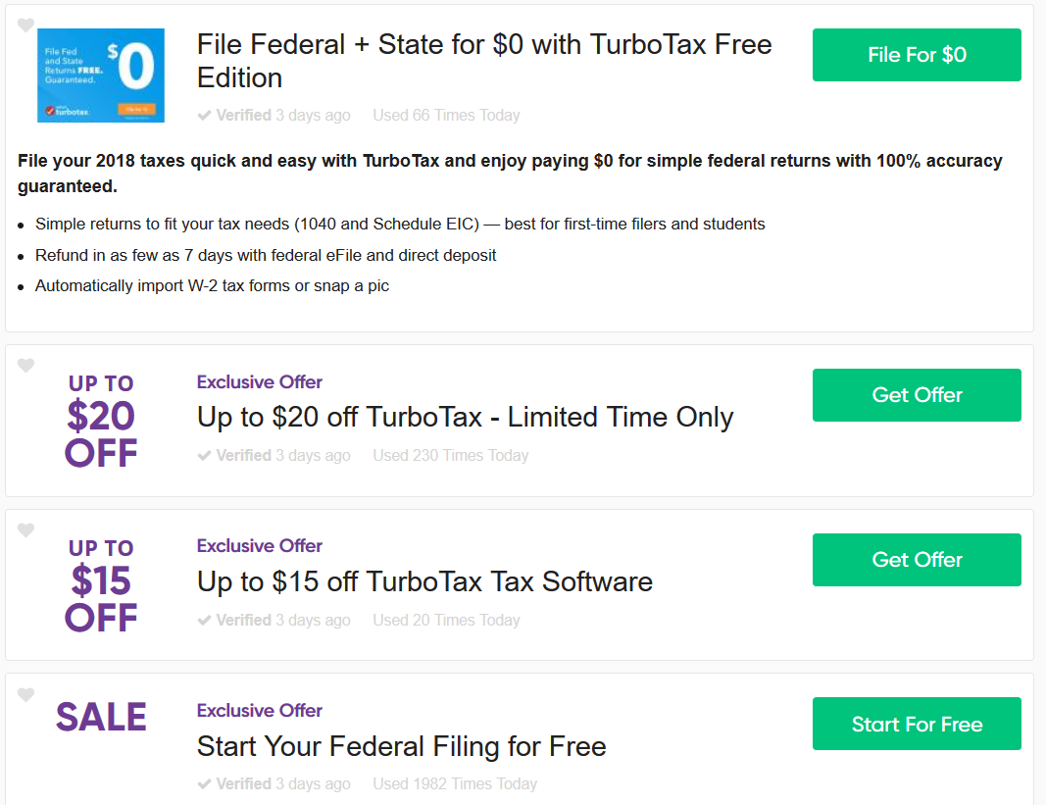The width and height of the screenshot is (1046, 805).
Task: Toggle heart on $20 off offer
Action: click(25, 365)
